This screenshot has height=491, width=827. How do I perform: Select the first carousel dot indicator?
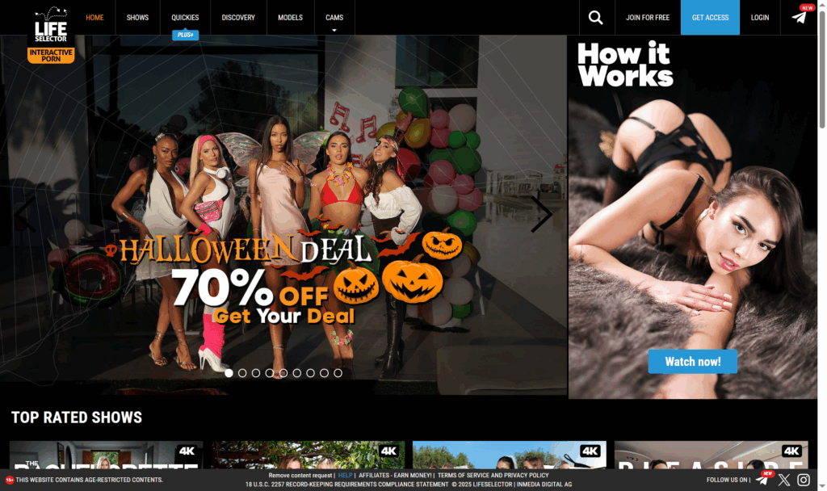[229, 372]
